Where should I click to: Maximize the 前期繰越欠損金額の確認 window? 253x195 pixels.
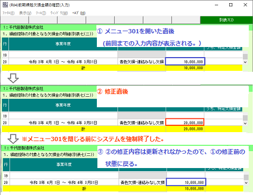tap(231, 5)
